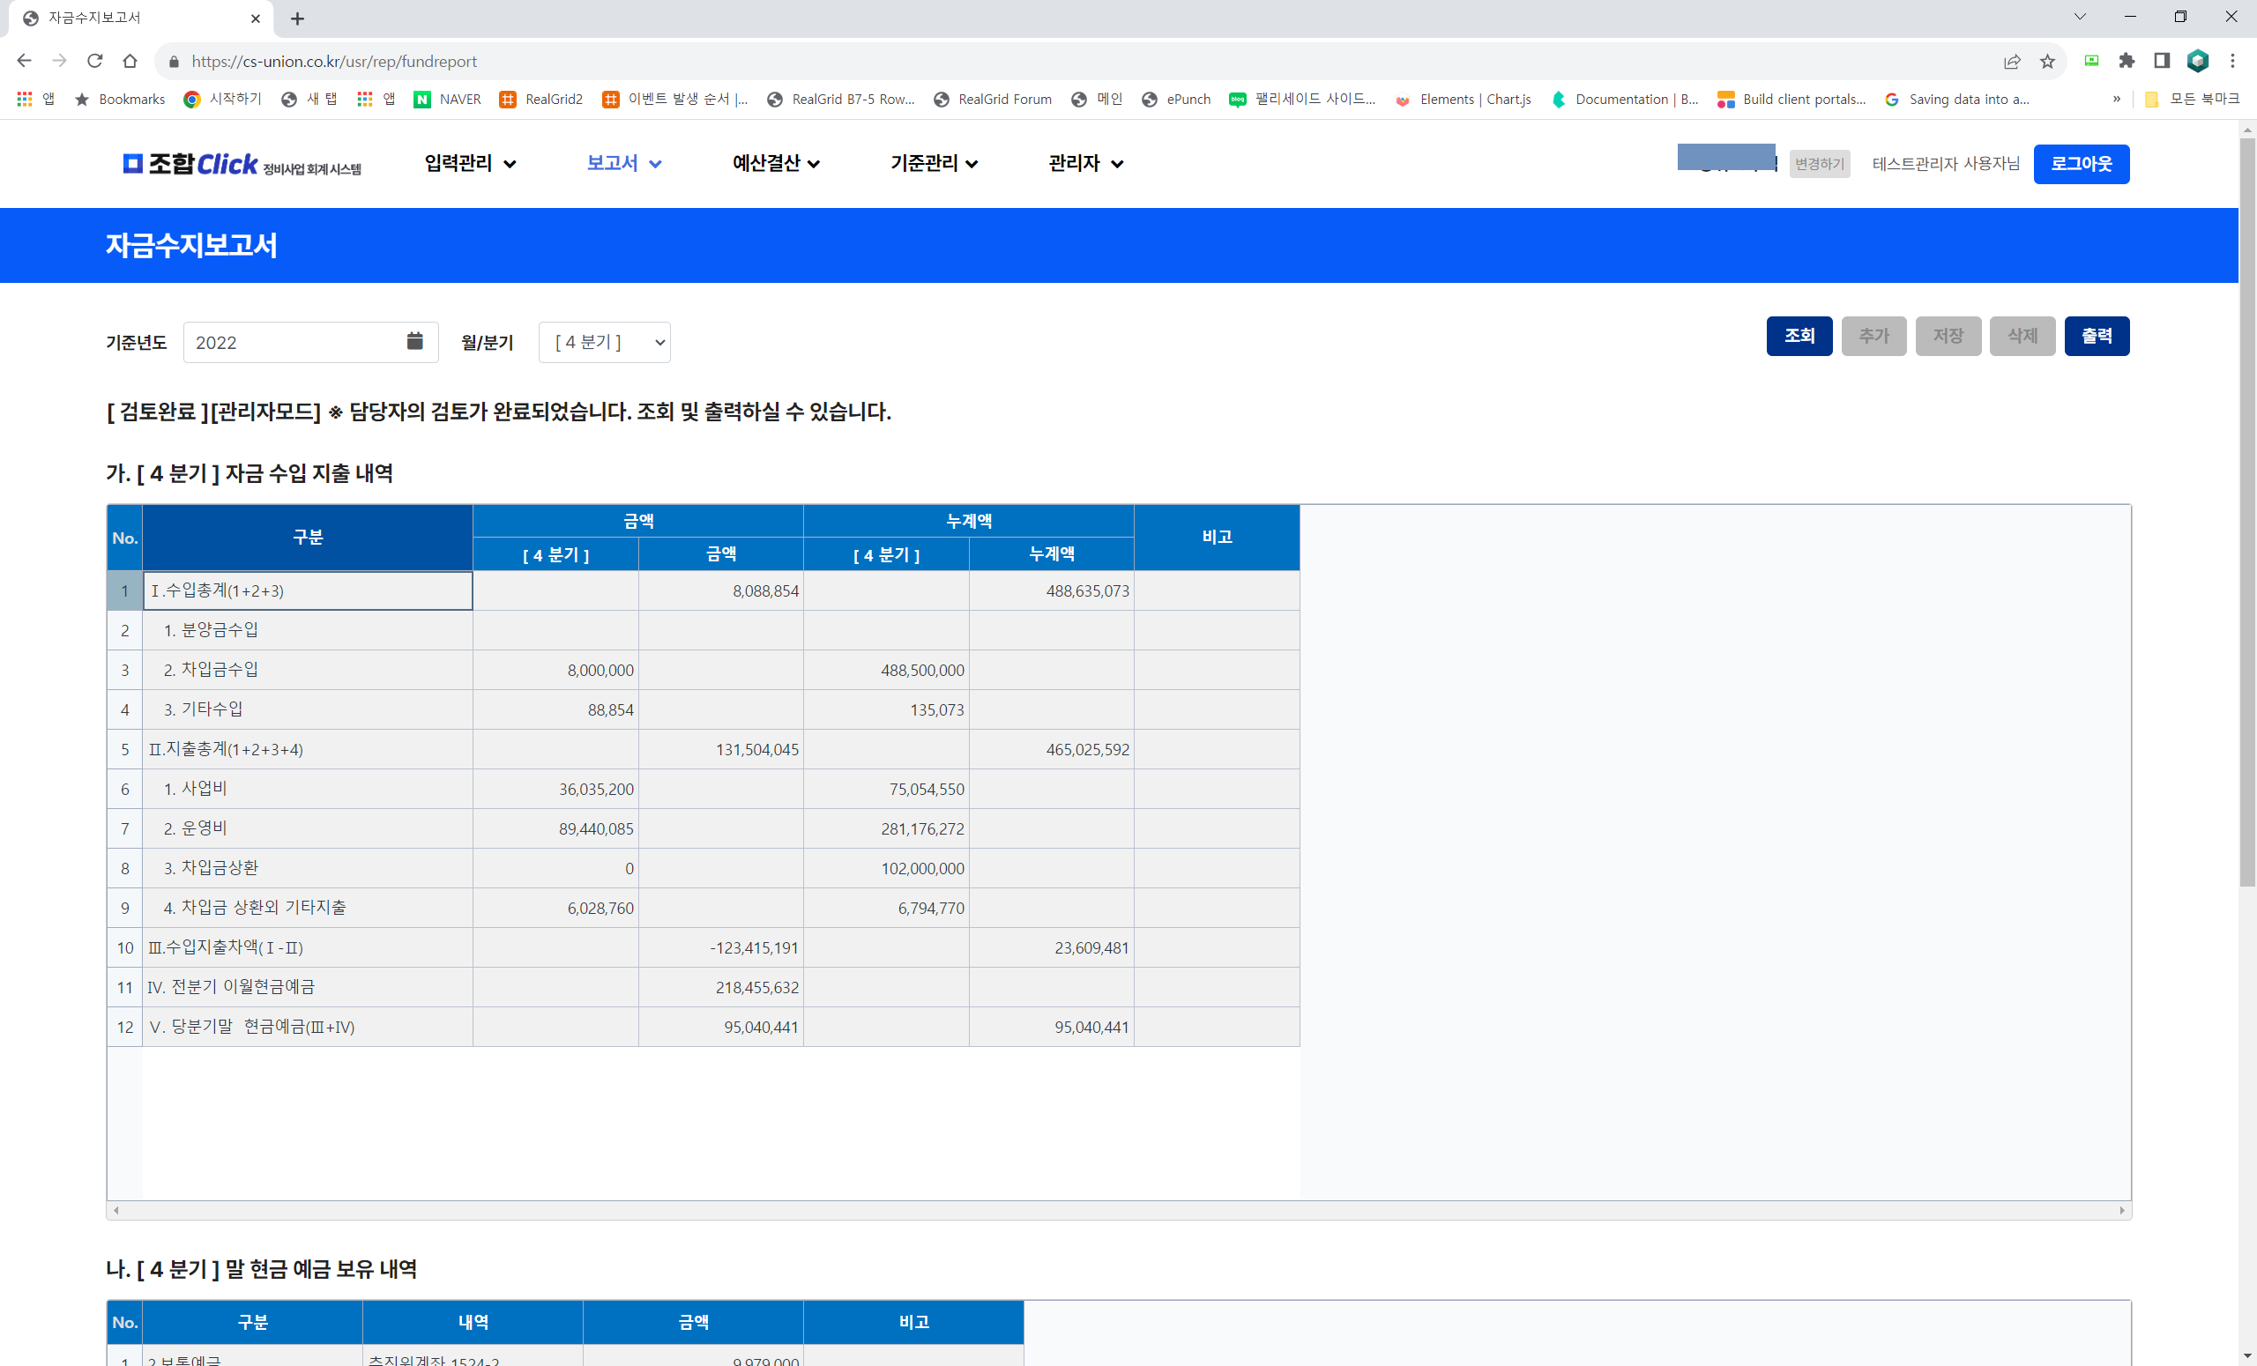Open the NAVER bookmark icon
The height and width of the screenshot is (1366, 2257).
tap(422, 99)
